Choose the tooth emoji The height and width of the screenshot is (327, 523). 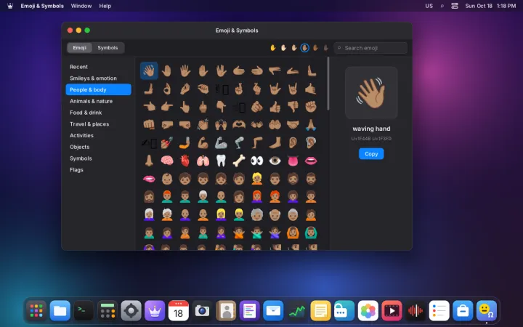pyautogui.click(x=221, y=161)
